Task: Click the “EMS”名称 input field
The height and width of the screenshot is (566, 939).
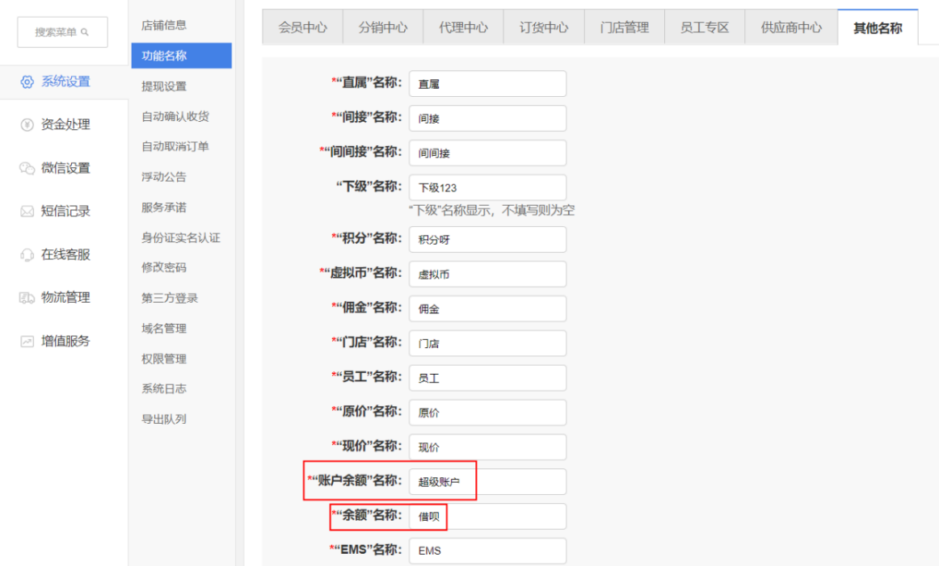Action: (x=487, y=551)
